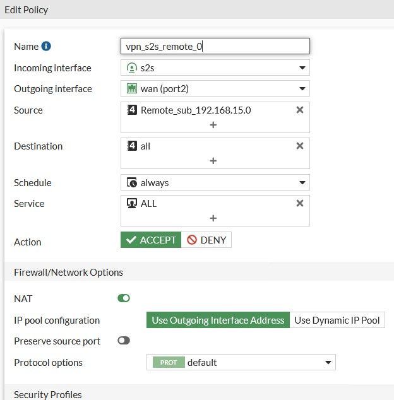The width and height of the screenshot is (394, 400).
Task: Remove Remote_sub_192.168.15.0 from Source with X
Action: coord(300,110)
